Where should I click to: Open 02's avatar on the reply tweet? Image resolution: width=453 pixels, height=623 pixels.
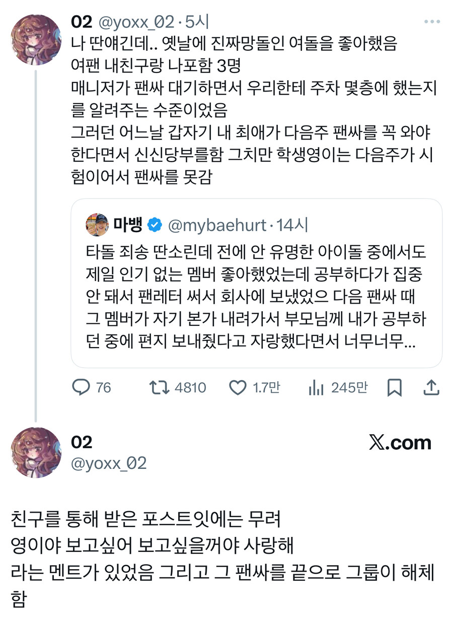36,452
